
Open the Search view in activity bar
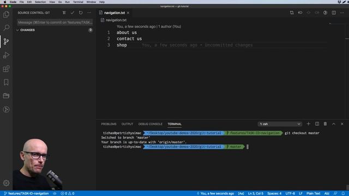pos(6,28)
